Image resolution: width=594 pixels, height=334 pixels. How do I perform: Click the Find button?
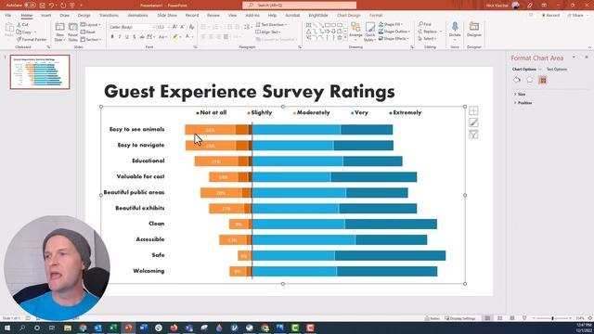click(425, 24)
